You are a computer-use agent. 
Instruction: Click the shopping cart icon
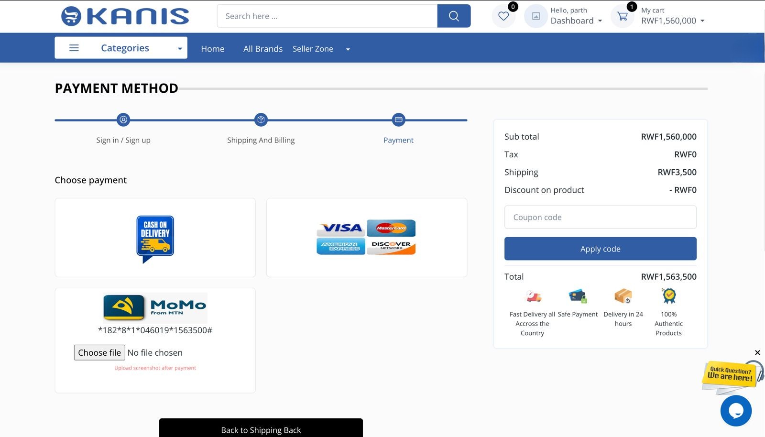tap(622, 16)
